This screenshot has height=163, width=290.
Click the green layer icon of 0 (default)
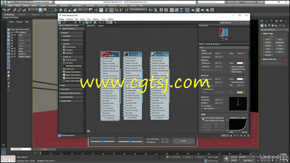pyautogui.click(x=17, y=32)
